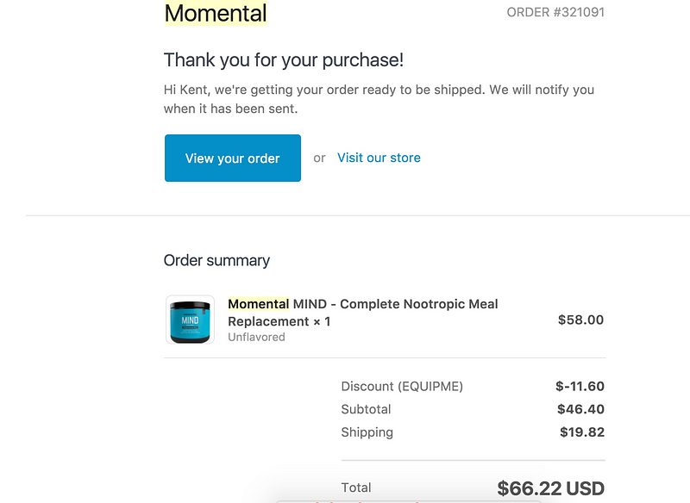Click the Momental heading logo text
Image resolution: width=690 pixels, height=503 pixels.
click(x=216, y=14)
